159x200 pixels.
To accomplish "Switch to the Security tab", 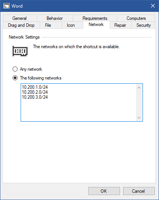I will [144, 25].
